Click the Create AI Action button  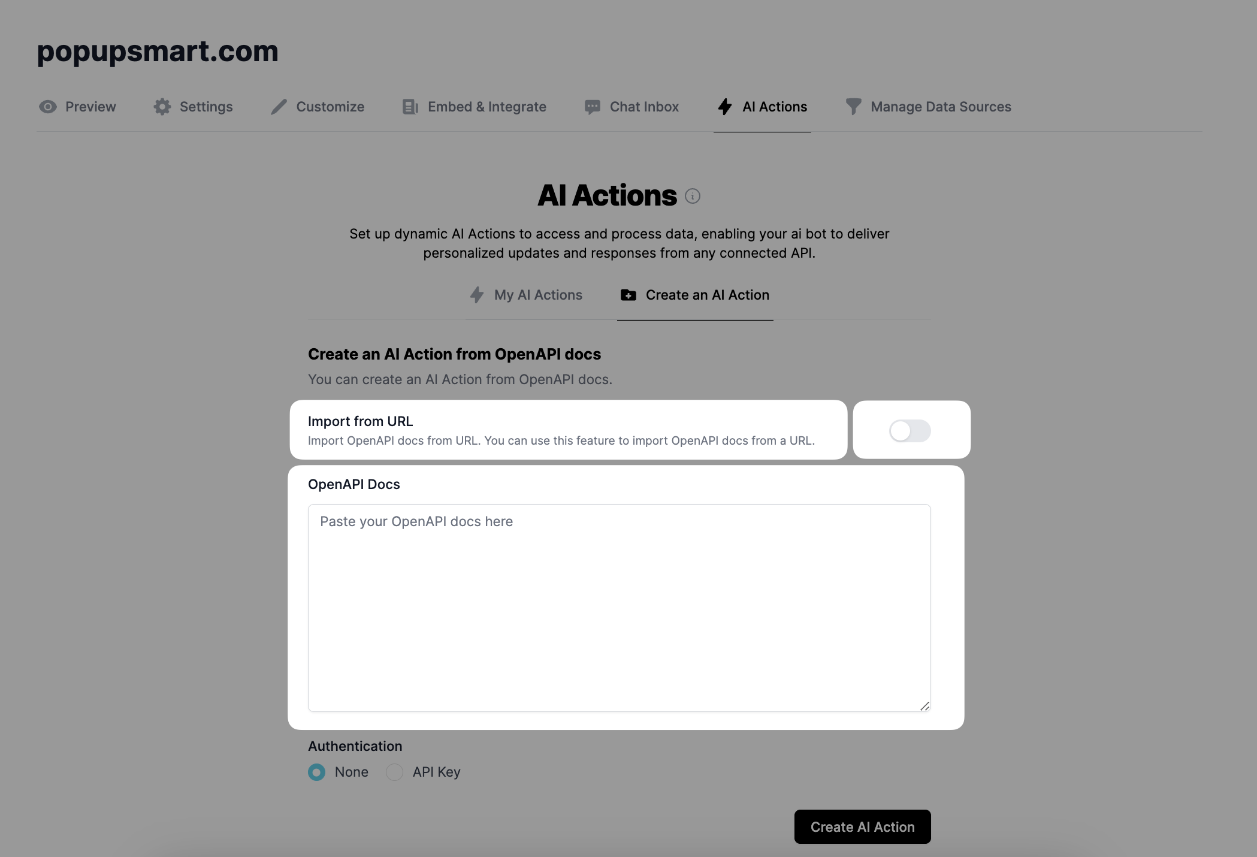pos(863,825)
